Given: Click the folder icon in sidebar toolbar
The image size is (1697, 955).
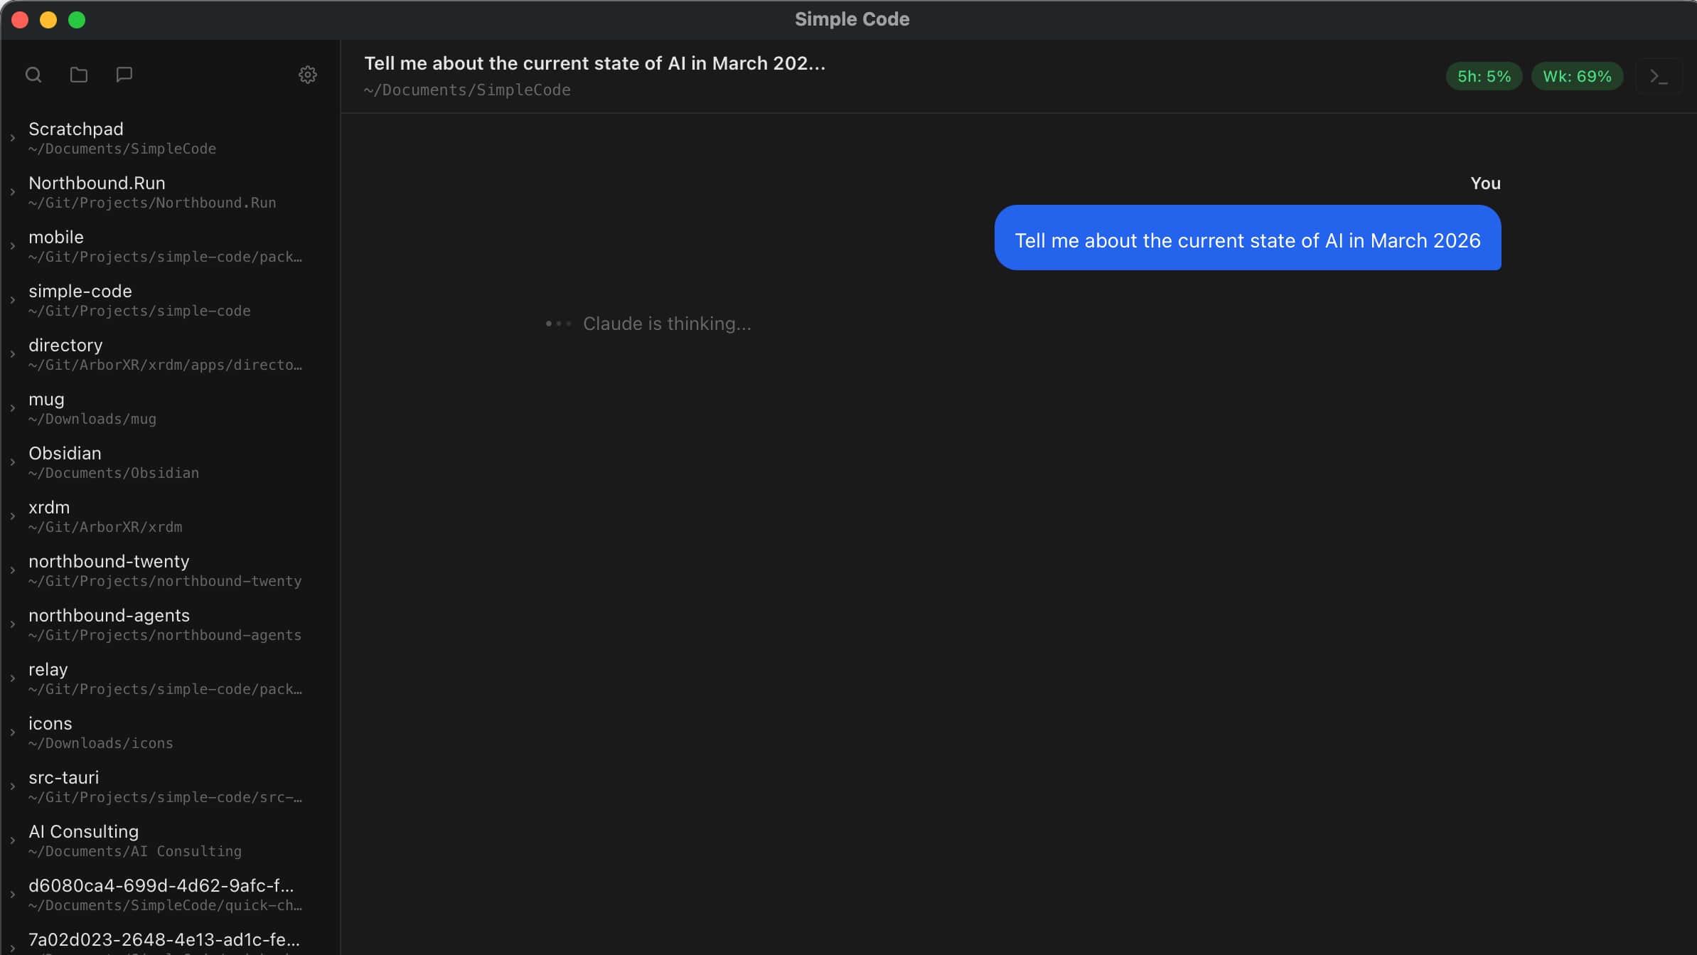Looking at the screenshot, I should [x=79, y=75].
